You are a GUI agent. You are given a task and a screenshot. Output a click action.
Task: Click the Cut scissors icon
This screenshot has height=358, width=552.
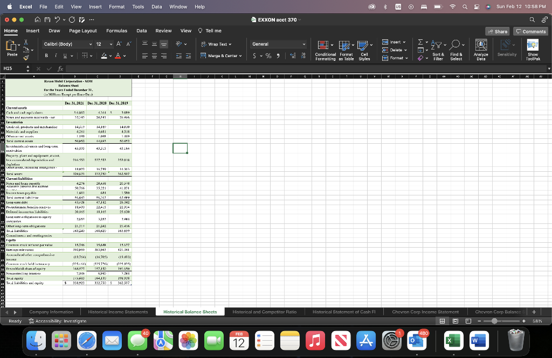point(26,42)
